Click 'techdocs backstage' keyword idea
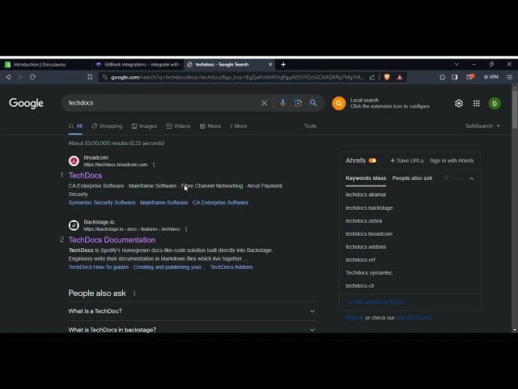This screenshot has width=518, height=389. pos(369,208)
